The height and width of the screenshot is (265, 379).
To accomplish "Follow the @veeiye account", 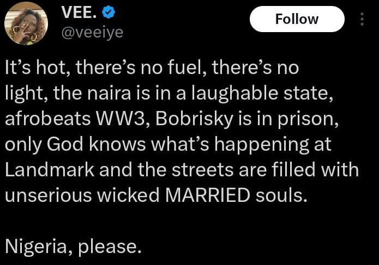I will (x=297, y=19).
